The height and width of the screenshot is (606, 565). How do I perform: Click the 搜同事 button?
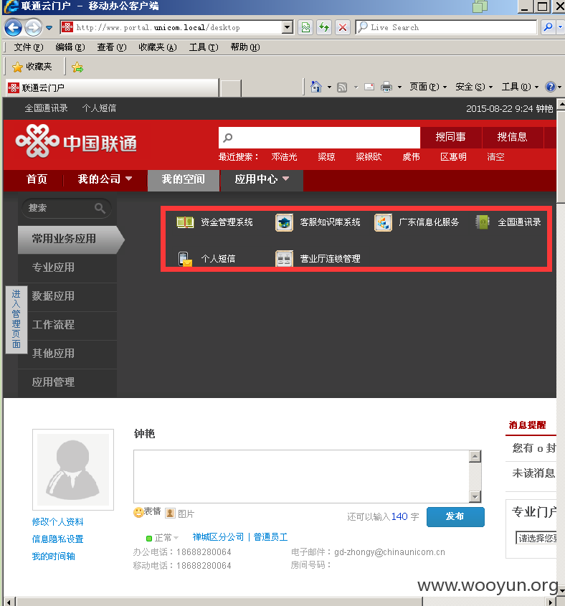click(450, 137)
